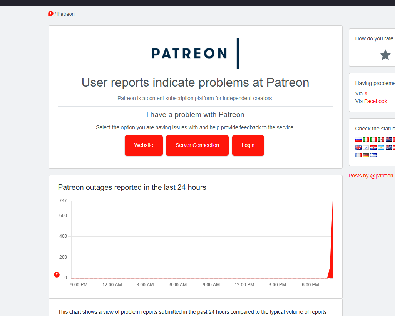Select the Greece flag icon
The width and height of the screenshot is (395, 316).
pyautogui.click(x=373, y=155)
